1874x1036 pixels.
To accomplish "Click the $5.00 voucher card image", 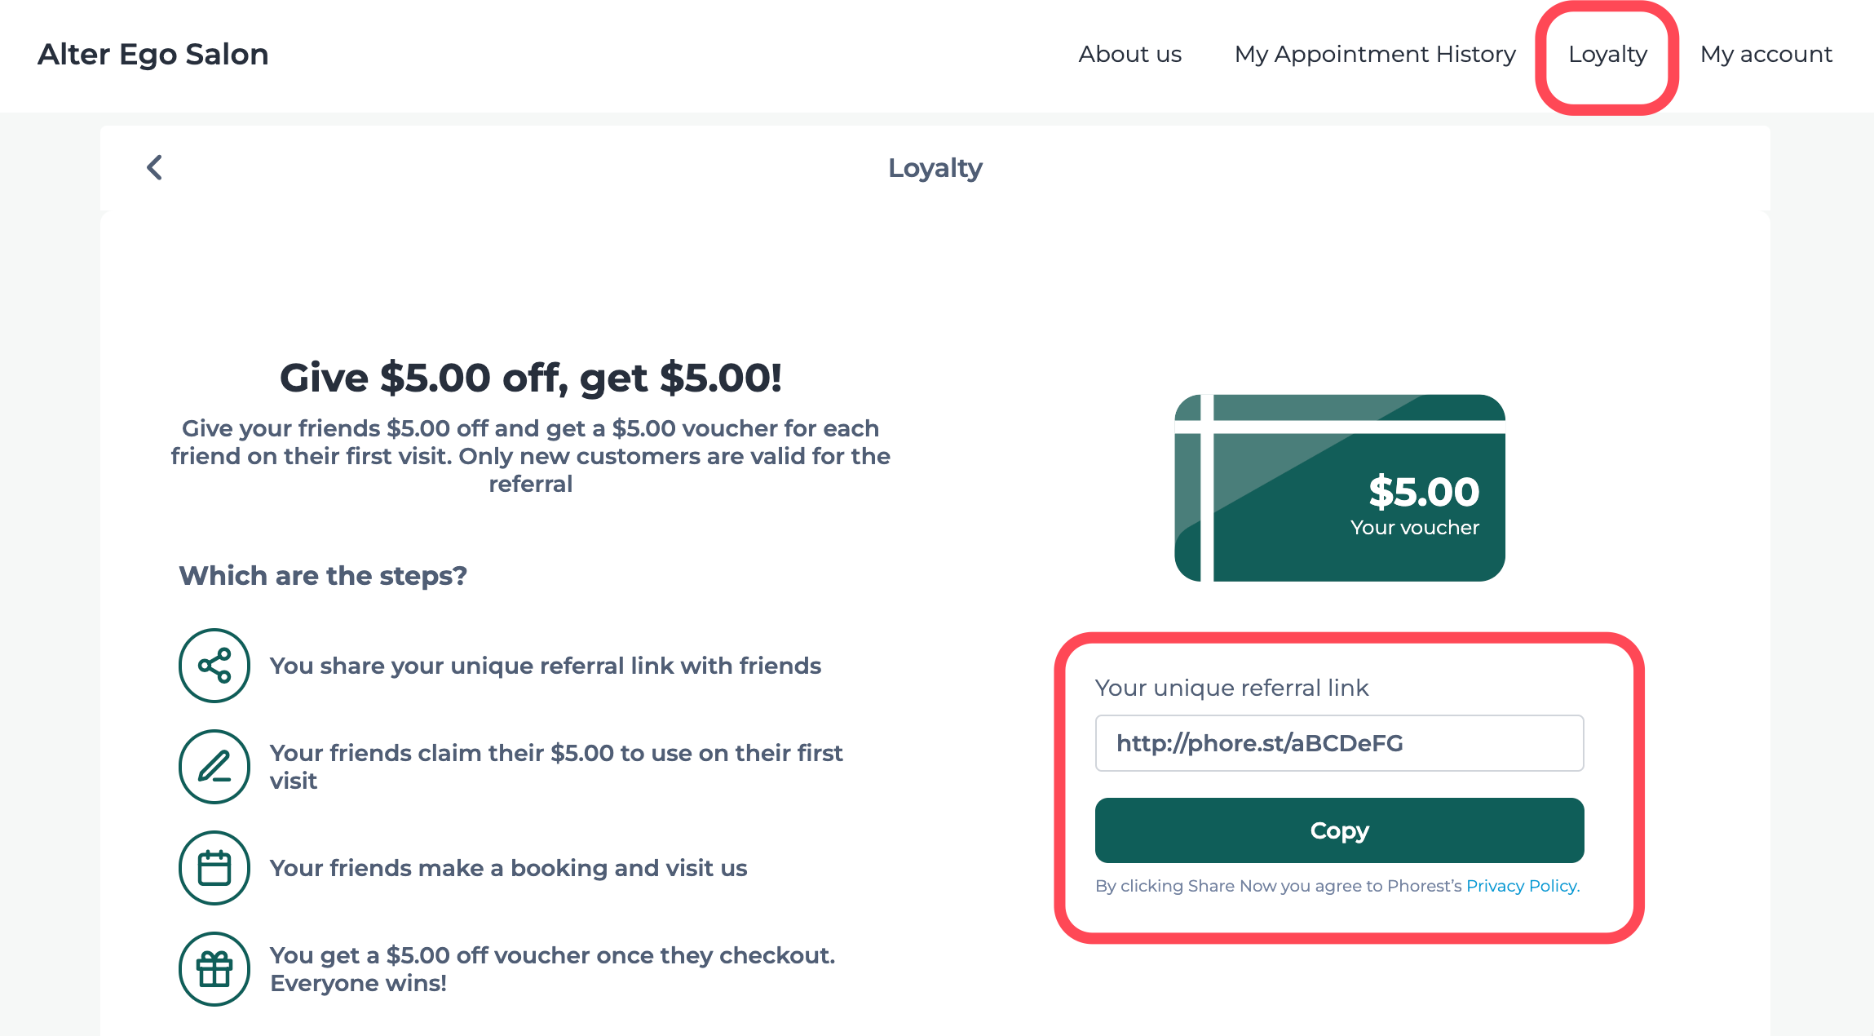I will [x=1340, y=488].
